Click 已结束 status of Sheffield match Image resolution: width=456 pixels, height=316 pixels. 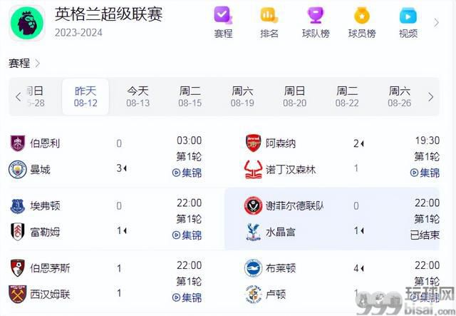click(x=425, y=235)
